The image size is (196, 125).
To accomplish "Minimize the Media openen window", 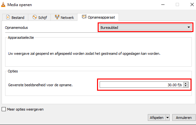I will click(x=163, y=5).
